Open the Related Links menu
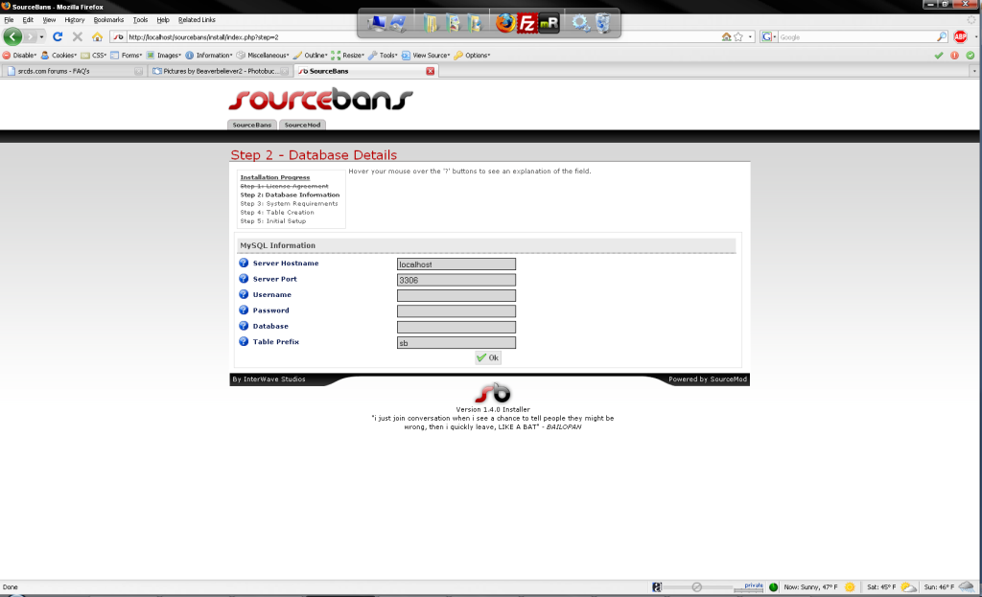 coord(197,19)
